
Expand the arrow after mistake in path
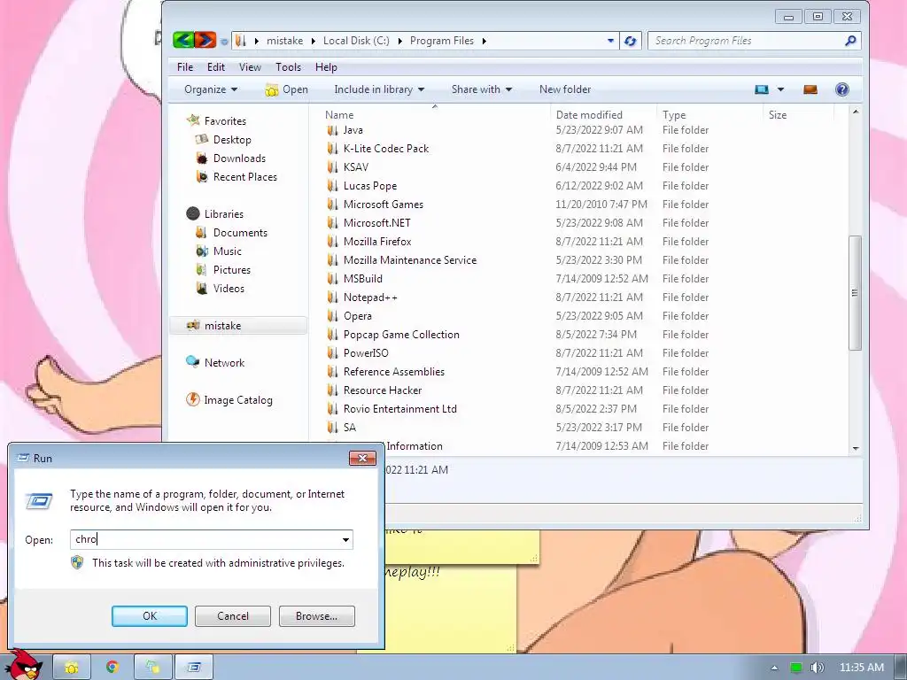(313, 41)
